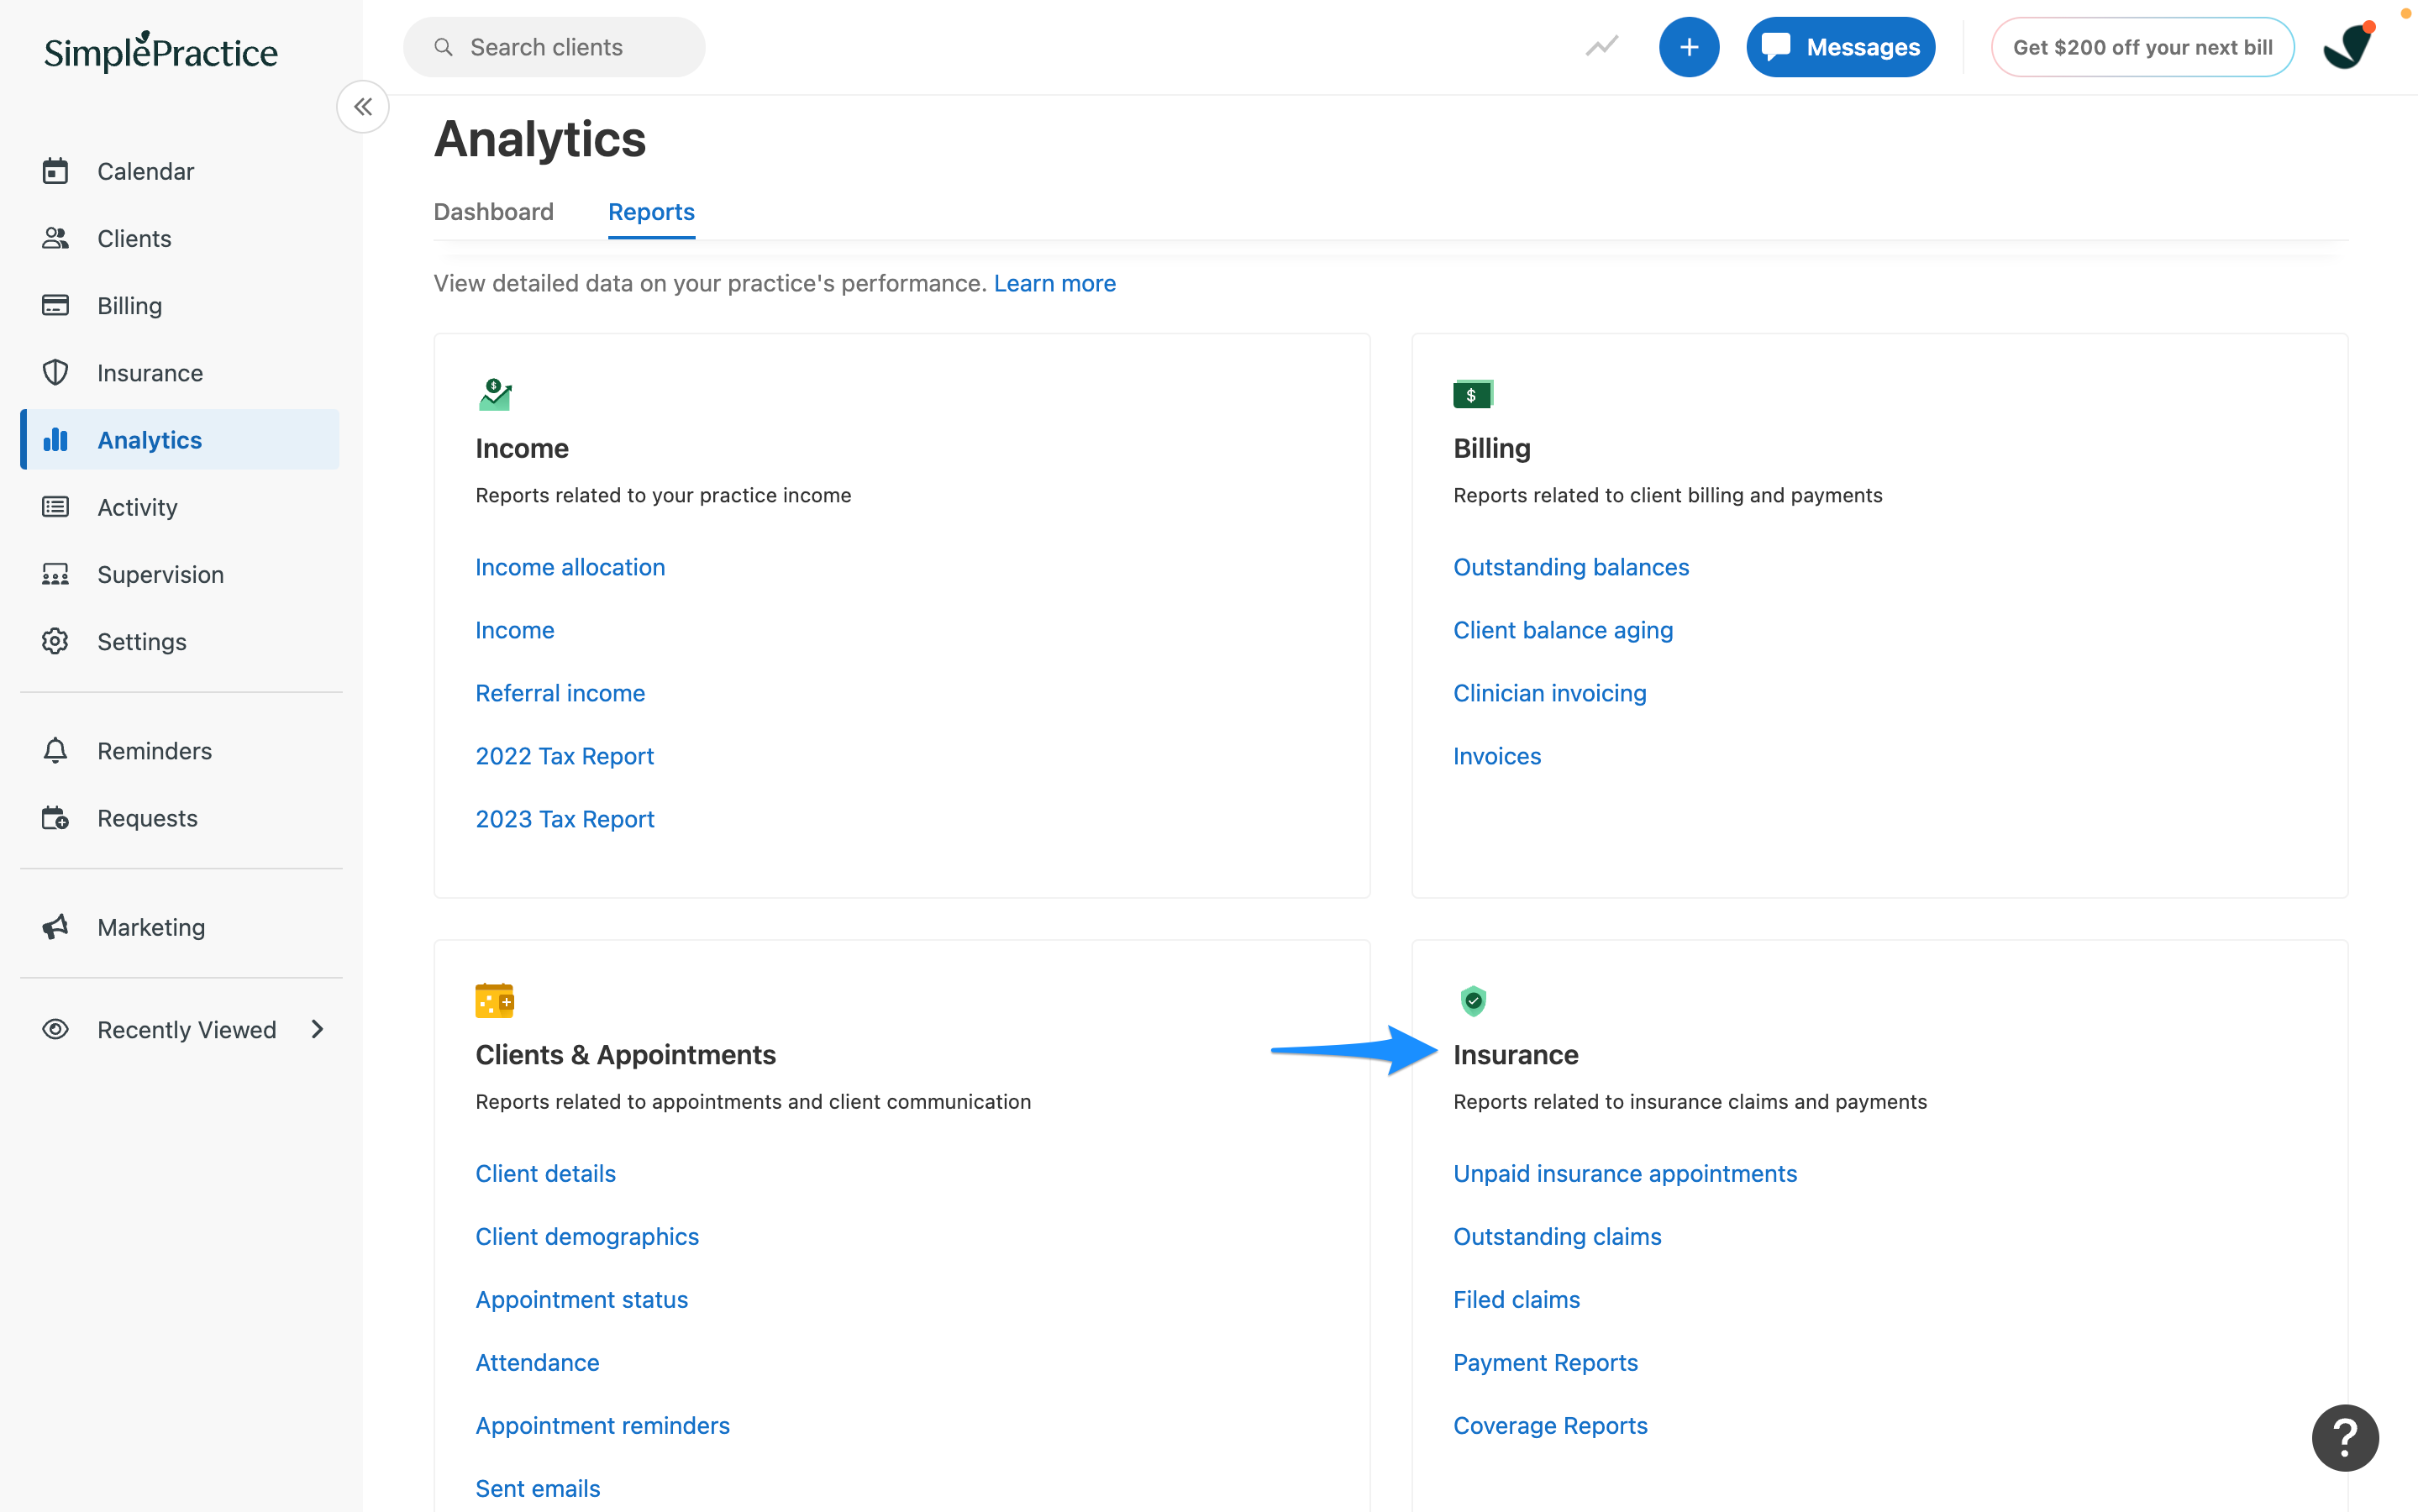Open Clients from the sidebar
The width and height of the screenshot is (2418, 1512).
[x=180, y=238]
